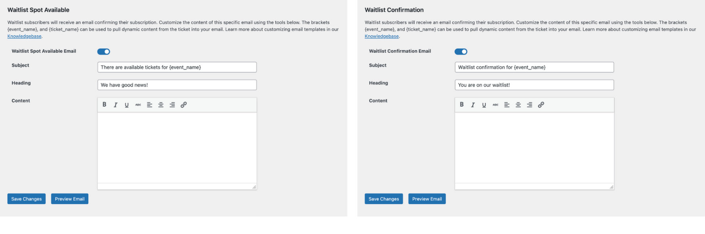Insert link in Waitlist Spot Available editor

point(184,105)
